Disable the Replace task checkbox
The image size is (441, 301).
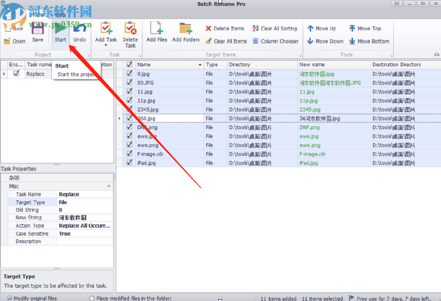[x=16, y=73]
